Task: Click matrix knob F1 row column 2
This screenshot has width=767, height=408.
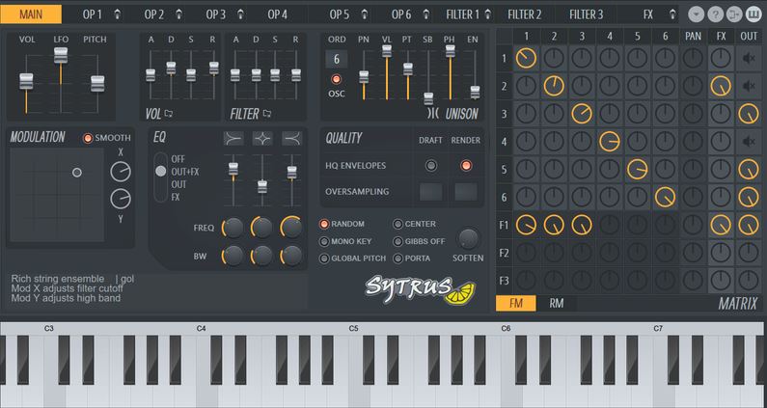Action: (554, 225)
